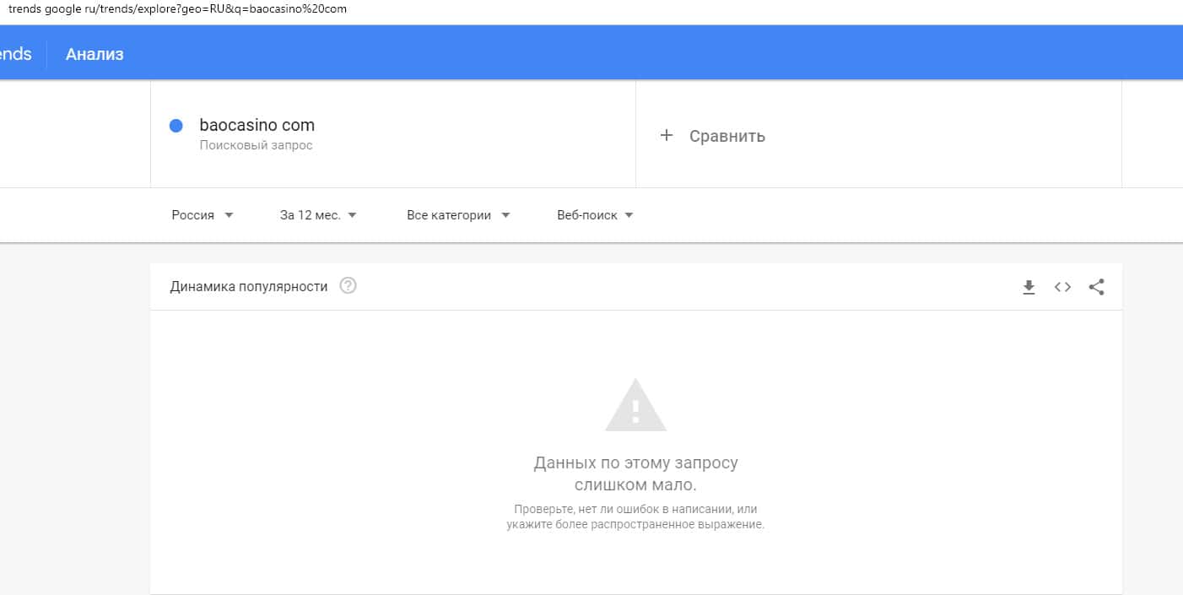This screenshot has height=595, width=1183.
Task: Open the Анализ tab in header
Action: coord(95,54)
